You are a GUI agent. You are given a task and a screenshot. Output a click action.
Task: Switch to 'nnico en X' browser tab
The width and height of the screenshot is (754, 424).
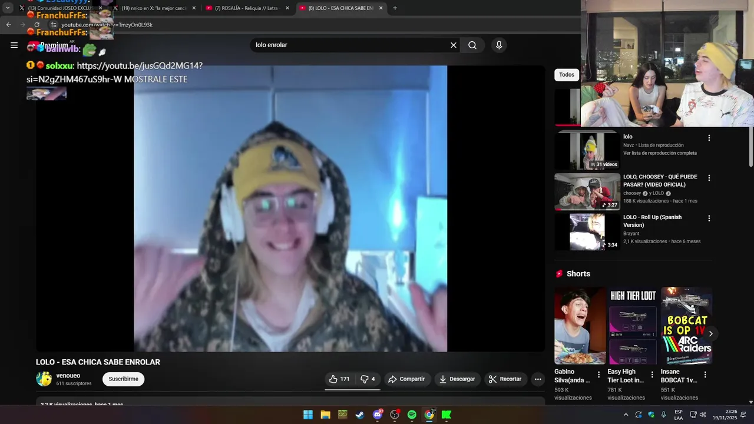click(x=154, y=8)
